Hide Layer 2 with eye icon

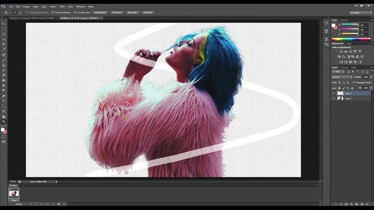click(334, 93)
